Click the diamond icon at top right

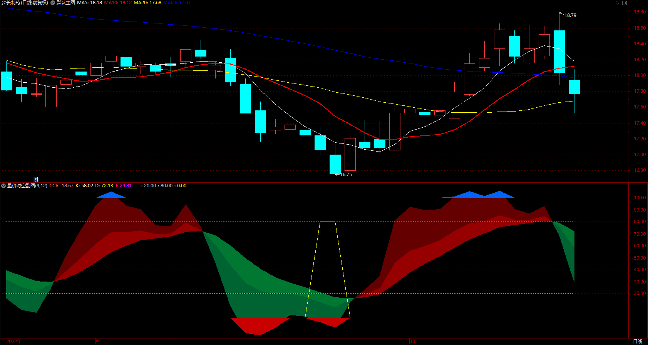618,3
